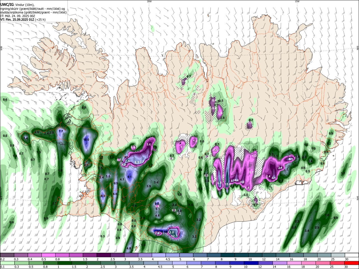Image resolution: width=359 pixels, height=269 pixels.
Task: Click the bright pink snow legend swatch between 0.5 and 0.8
Action: [48, 255]
